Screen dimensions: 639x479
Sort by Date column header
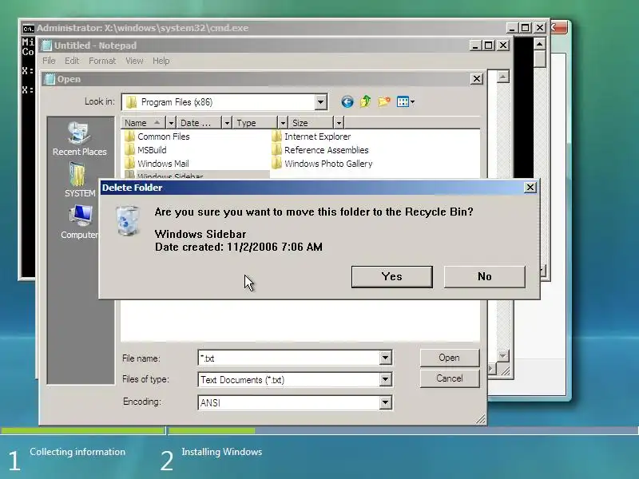coord(199,123)
